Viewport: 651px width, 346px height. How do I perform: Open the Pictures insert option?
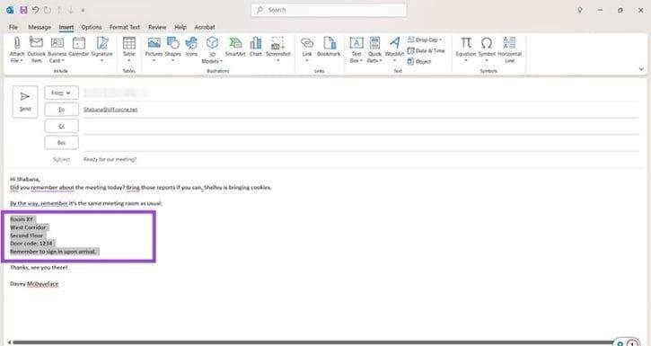154,49
